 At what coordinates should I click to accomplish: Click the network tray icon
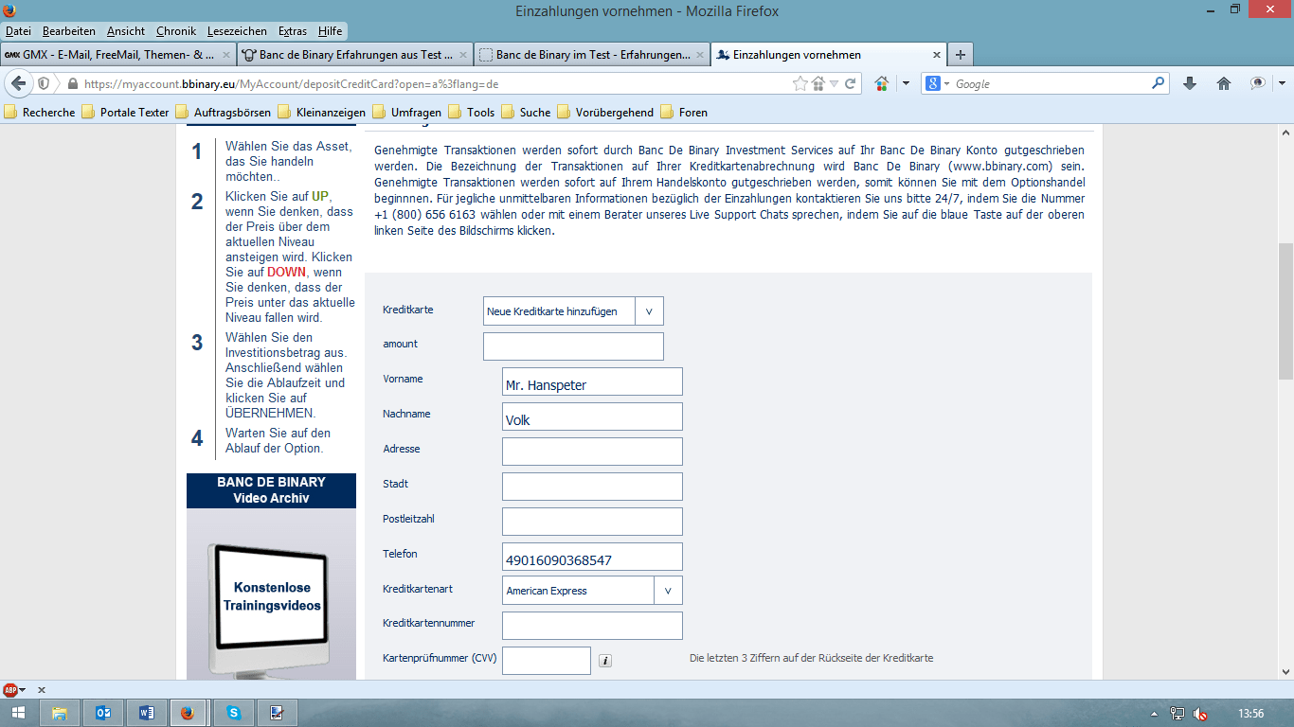coord(1177,714)
